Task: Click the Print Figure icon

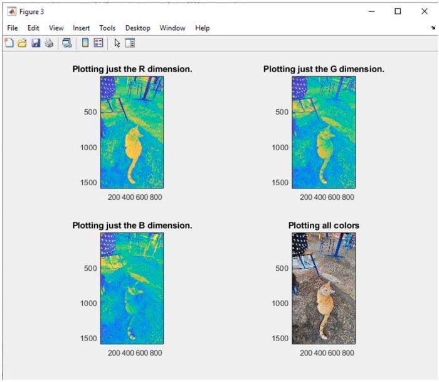Action: click(48, 43)
